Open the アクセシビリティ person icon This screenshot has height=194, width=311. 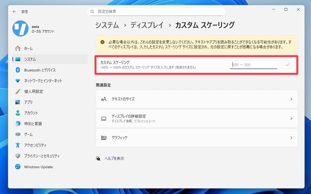coord(18,145)
